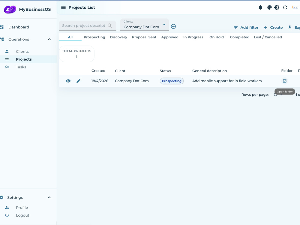Switch to the In Progress tab
The image size is (300, 225).
coord(193,37)
